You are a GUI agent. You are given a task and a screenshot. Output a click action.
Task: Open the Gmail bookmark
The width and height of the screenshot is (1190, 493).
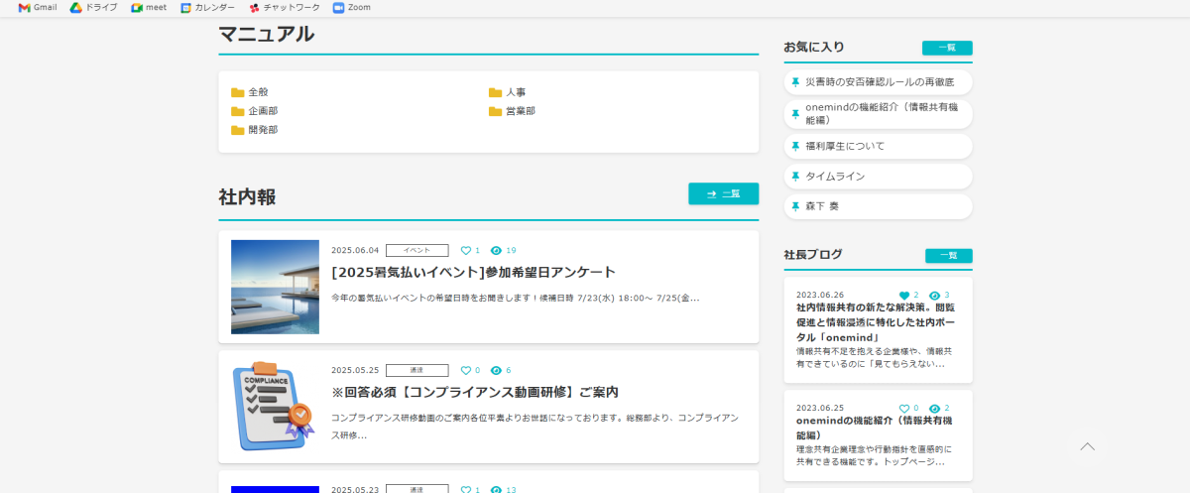point(38,7)
